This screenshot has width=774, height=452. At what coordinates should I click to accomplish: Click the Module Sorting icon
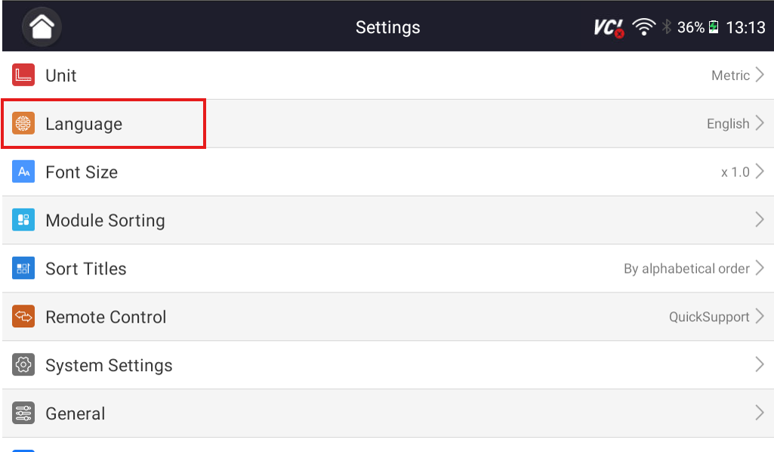23,221
